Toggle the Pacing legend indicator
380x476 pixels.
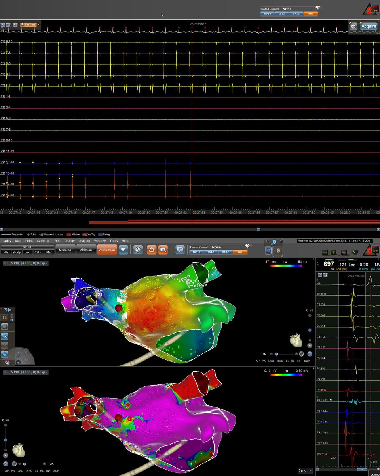pos(104,235)
